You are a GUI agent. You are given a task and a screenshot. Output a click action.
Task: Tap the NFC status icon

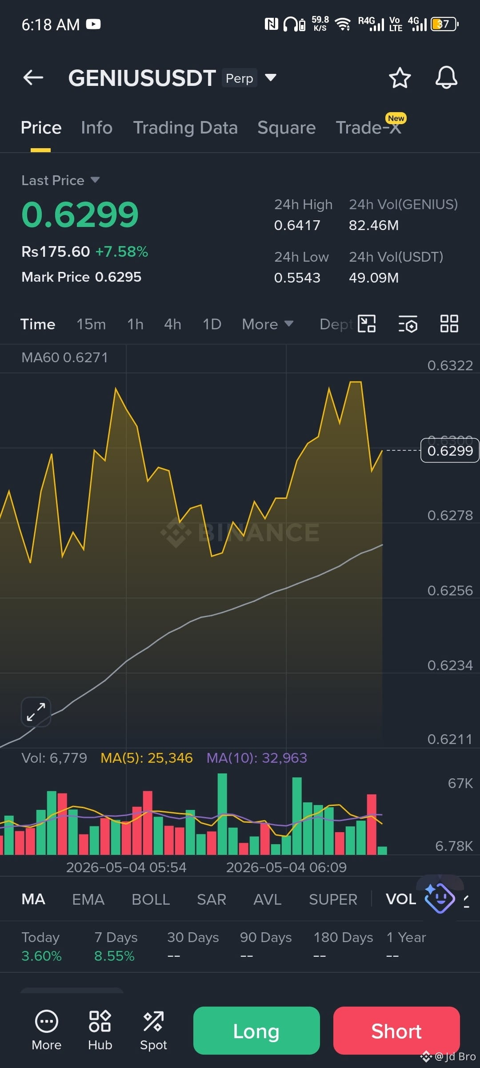[272, 24]
